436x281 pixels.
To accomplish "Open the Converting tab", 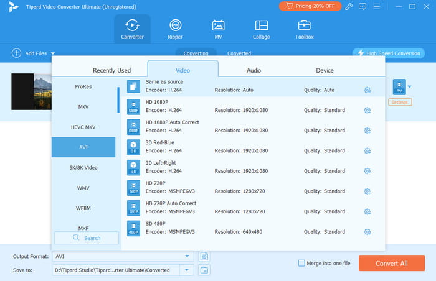I will (196, 53).
